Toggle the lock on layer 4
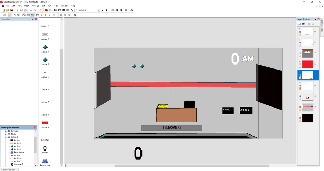The width and height of the screenshot is (324, 171). (300, 89)
